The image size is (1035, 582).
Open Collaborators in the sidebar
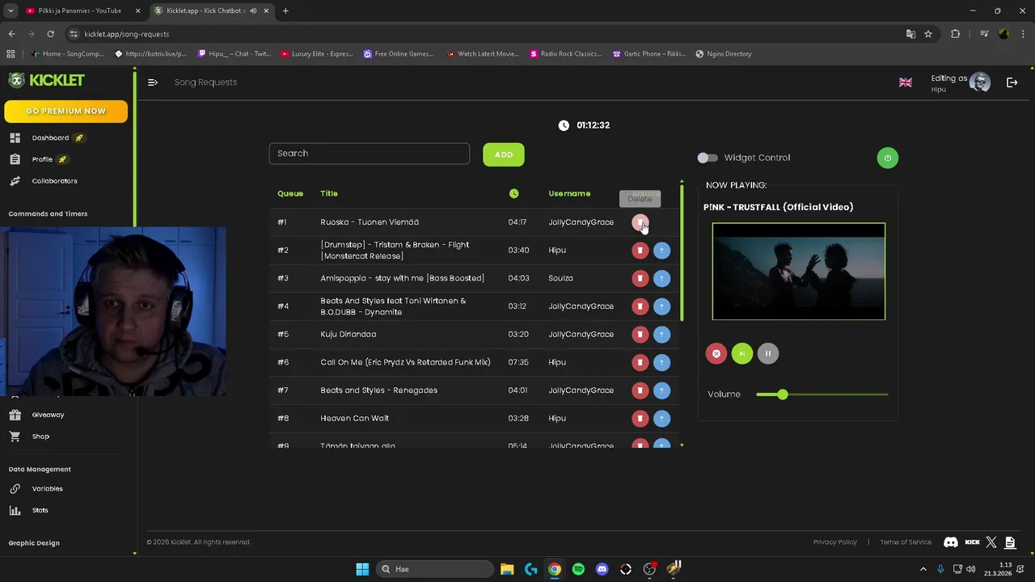[54, 181]
